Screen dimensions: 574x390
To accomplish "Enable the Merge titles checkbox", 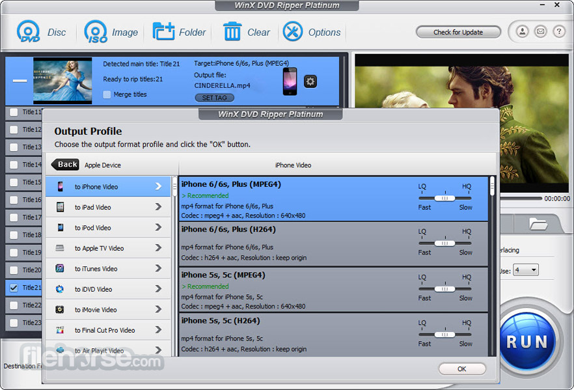I will coord(107,94).
